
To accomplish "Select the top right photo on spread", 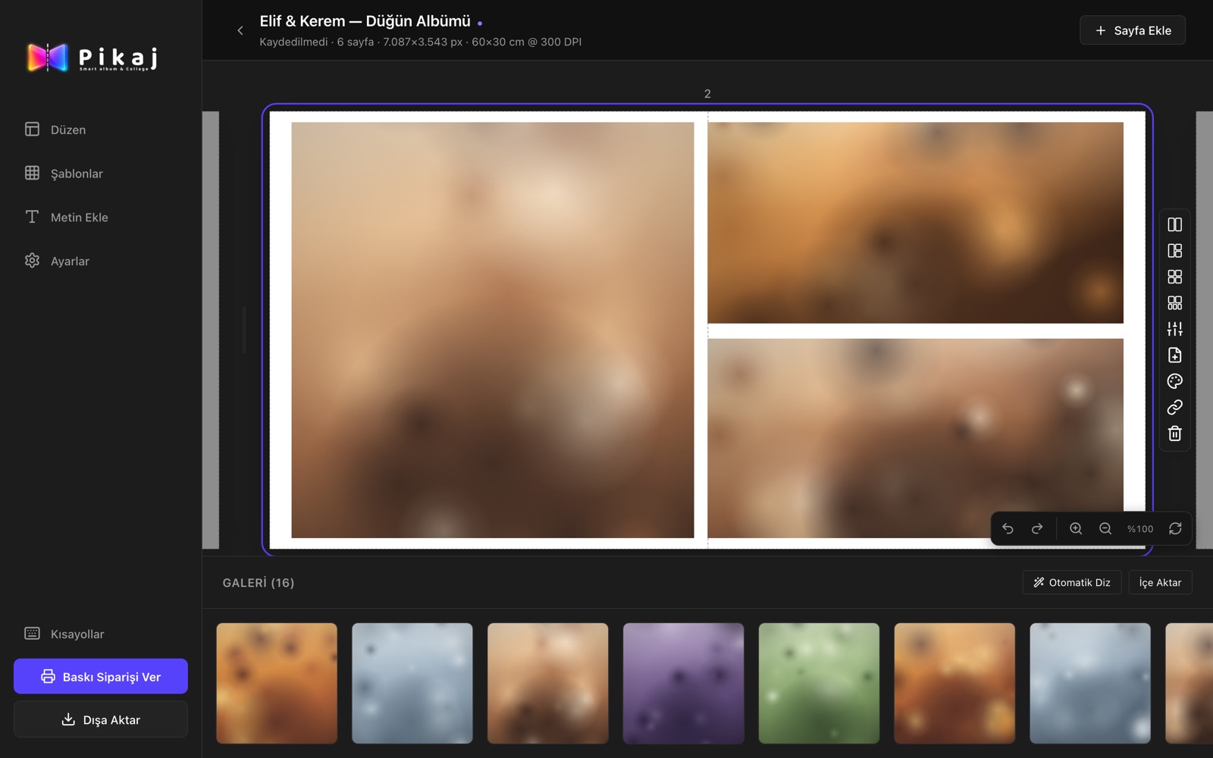I will (915, 223).
